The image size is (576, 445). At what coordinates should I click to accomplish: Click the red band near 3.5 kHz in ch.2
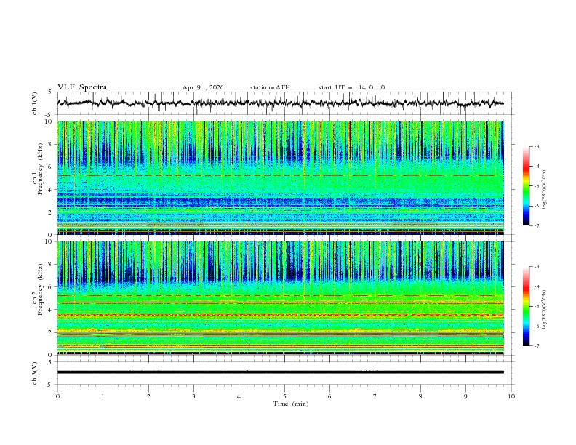tap(280, 316)
